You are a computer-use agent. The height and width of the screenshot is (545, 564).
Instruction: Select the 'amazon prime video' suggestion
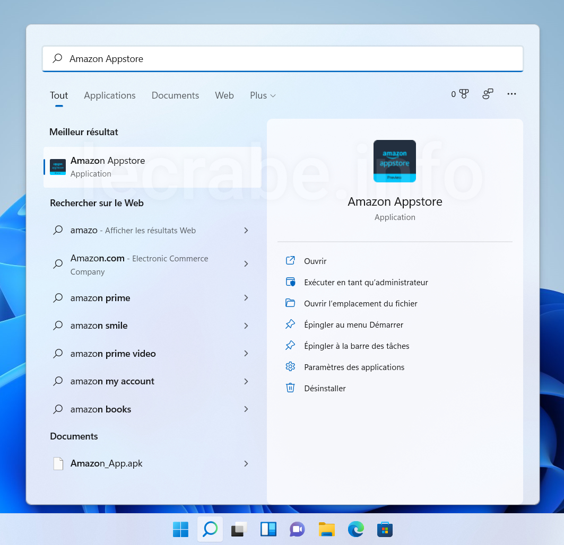(x=152, y=354)
